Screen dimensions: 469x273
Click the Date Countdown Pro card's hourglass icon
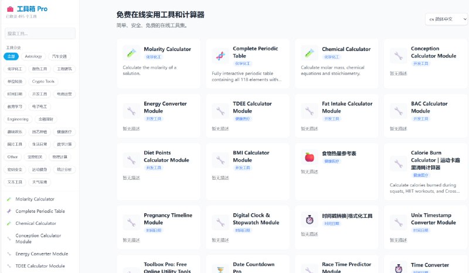(x=220, y=269)
